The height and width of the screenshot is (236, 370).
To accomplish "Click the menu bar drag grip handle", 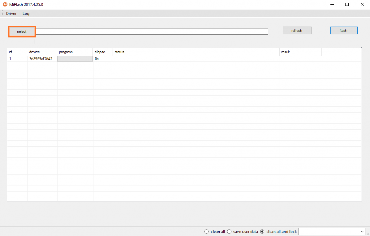I will (x=2, y=13).
